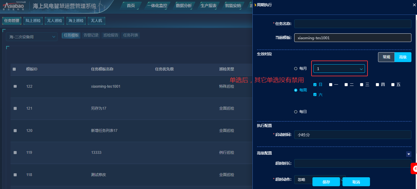
Task: Click the 启动时间 time input field
Action: (x=353, y=135)
